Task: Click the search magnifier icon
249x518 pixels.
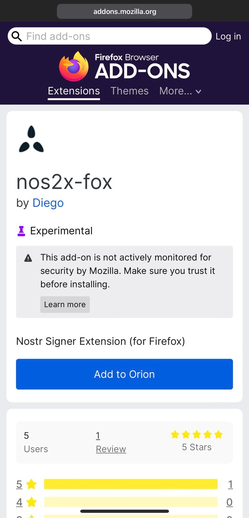Action: pos(16,36)
